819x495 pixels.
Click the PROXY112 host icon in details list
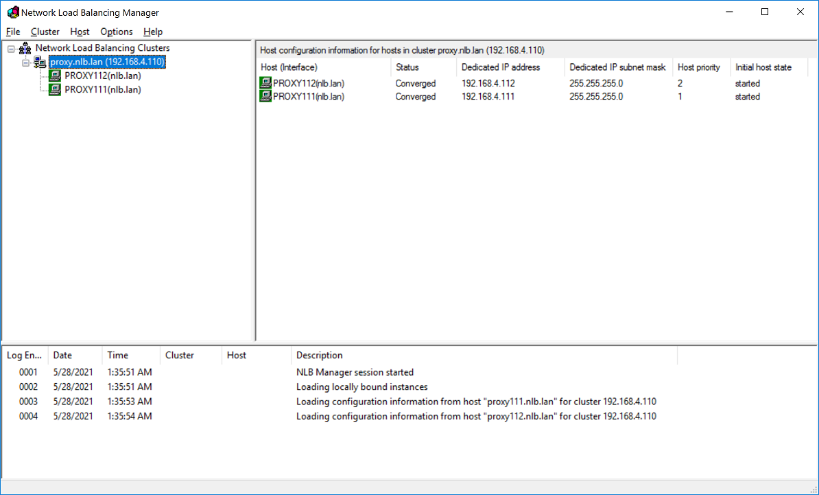click(265, 82)
